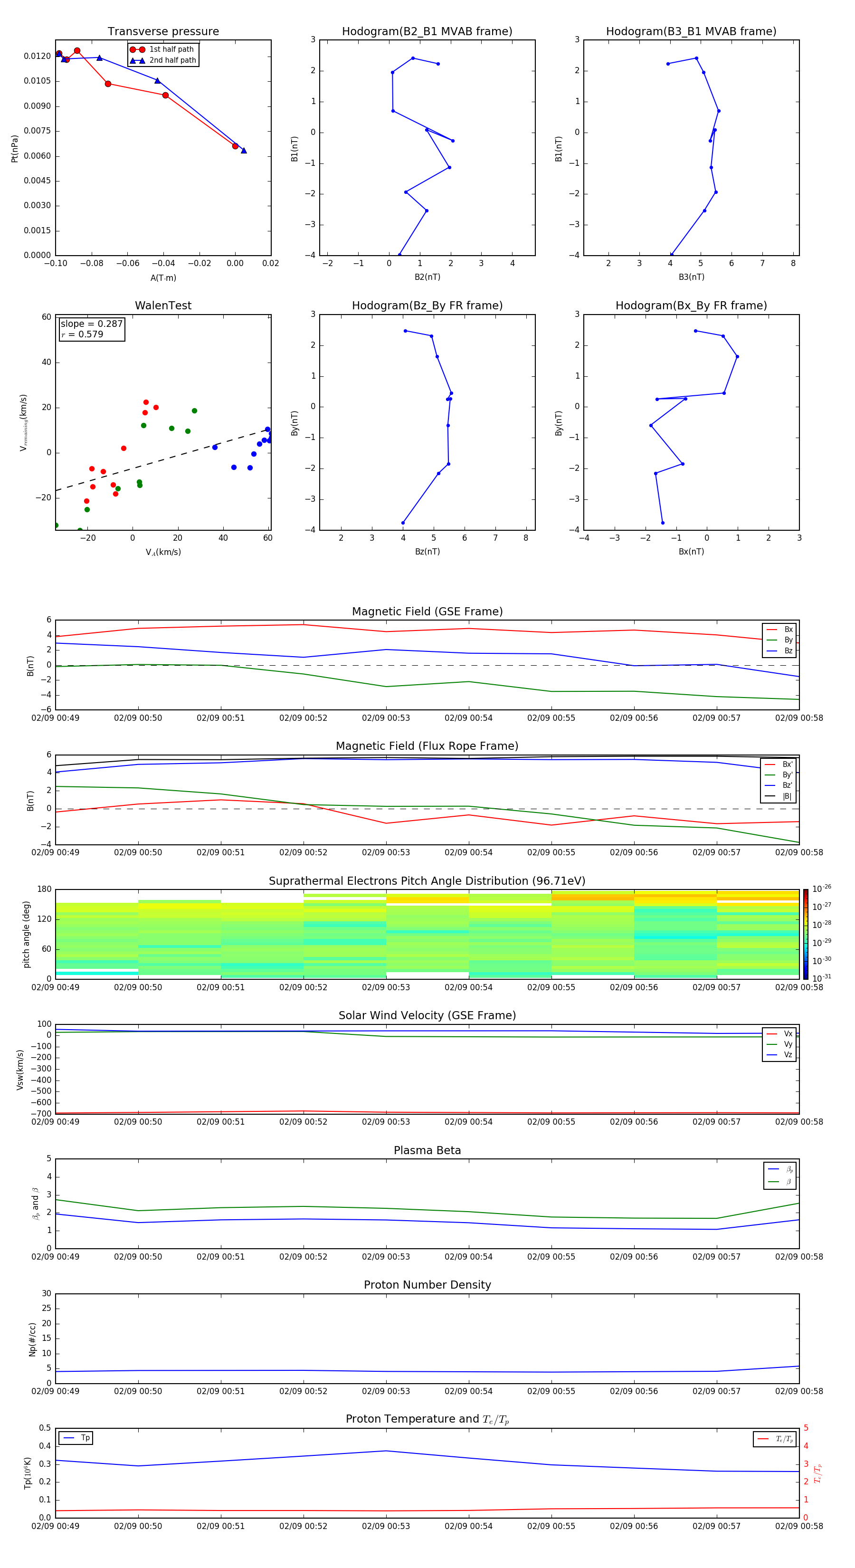Click the Suprathermal Electrons Pitch Angle Distribution title

click(427, 881)
